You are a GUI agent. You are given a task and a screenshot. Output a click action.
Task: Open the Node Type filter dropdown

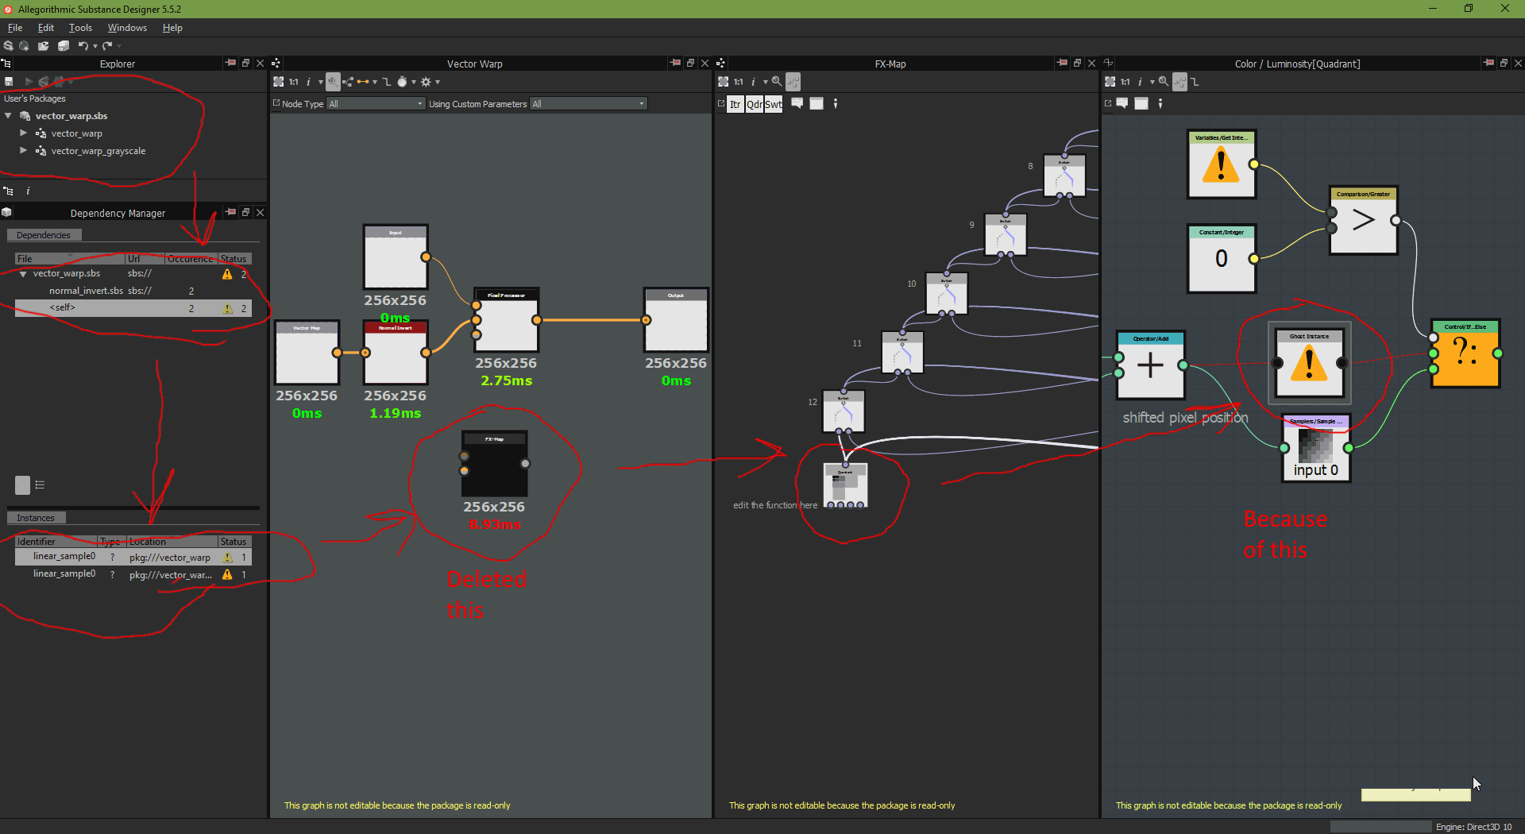[x=376, y=104]
